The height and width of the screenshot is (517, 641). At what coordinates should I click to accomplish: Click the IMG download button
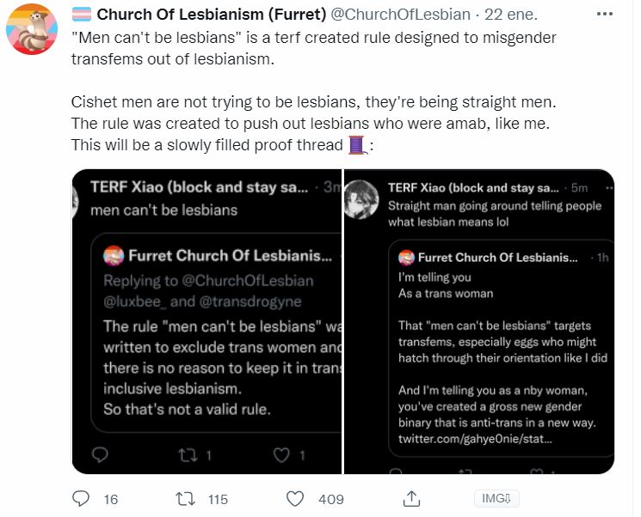pos(496,498)
